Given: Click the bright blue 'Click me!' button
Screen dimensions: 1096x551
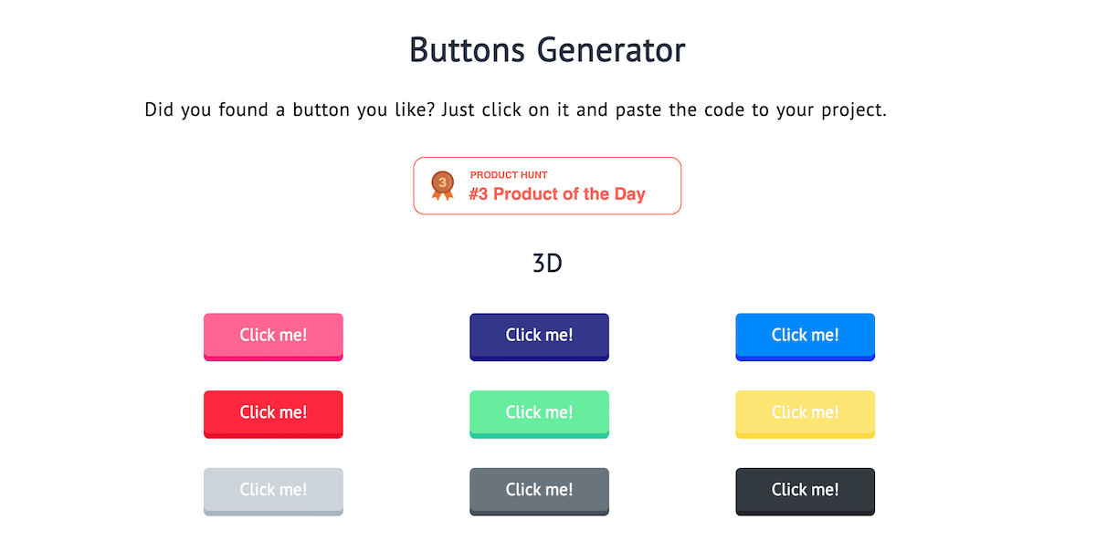Looking at the screenshot, I should 805,336.
